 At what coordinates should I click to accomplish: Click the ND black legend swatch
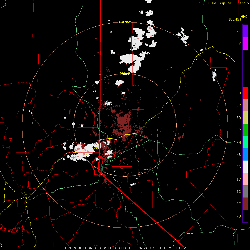(245, 216)
